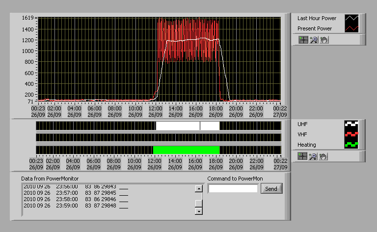Focus the Command to PowerMon input field
The image size is (377, 232).
tap(233, 188)
